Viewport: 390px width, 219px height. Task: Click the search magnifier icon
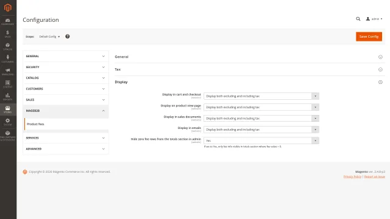(x=358, y=19)
